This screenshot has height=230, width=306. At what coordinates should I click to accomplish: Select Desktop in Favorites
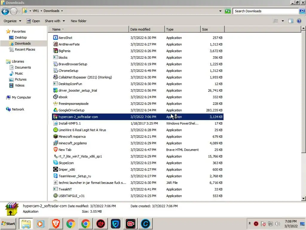click(x=21, y=37)
